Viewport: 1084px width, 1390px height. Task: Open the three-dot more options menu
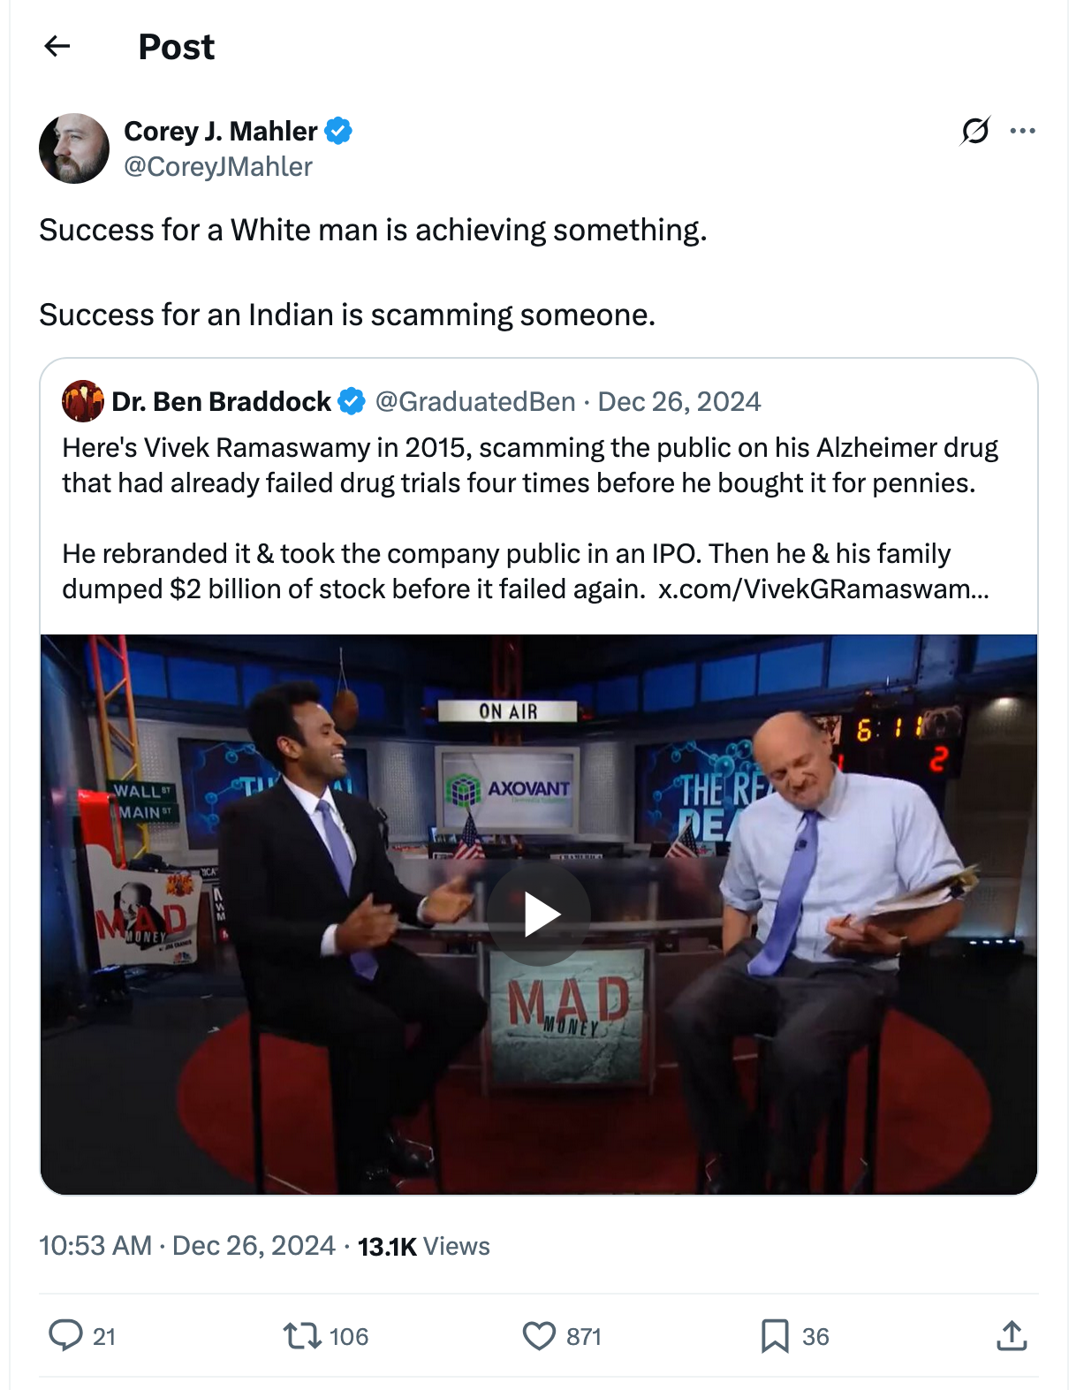pos(1022,131)
